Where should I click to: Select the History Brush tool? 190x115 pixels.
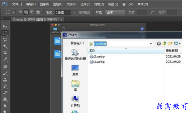[5, 86]
